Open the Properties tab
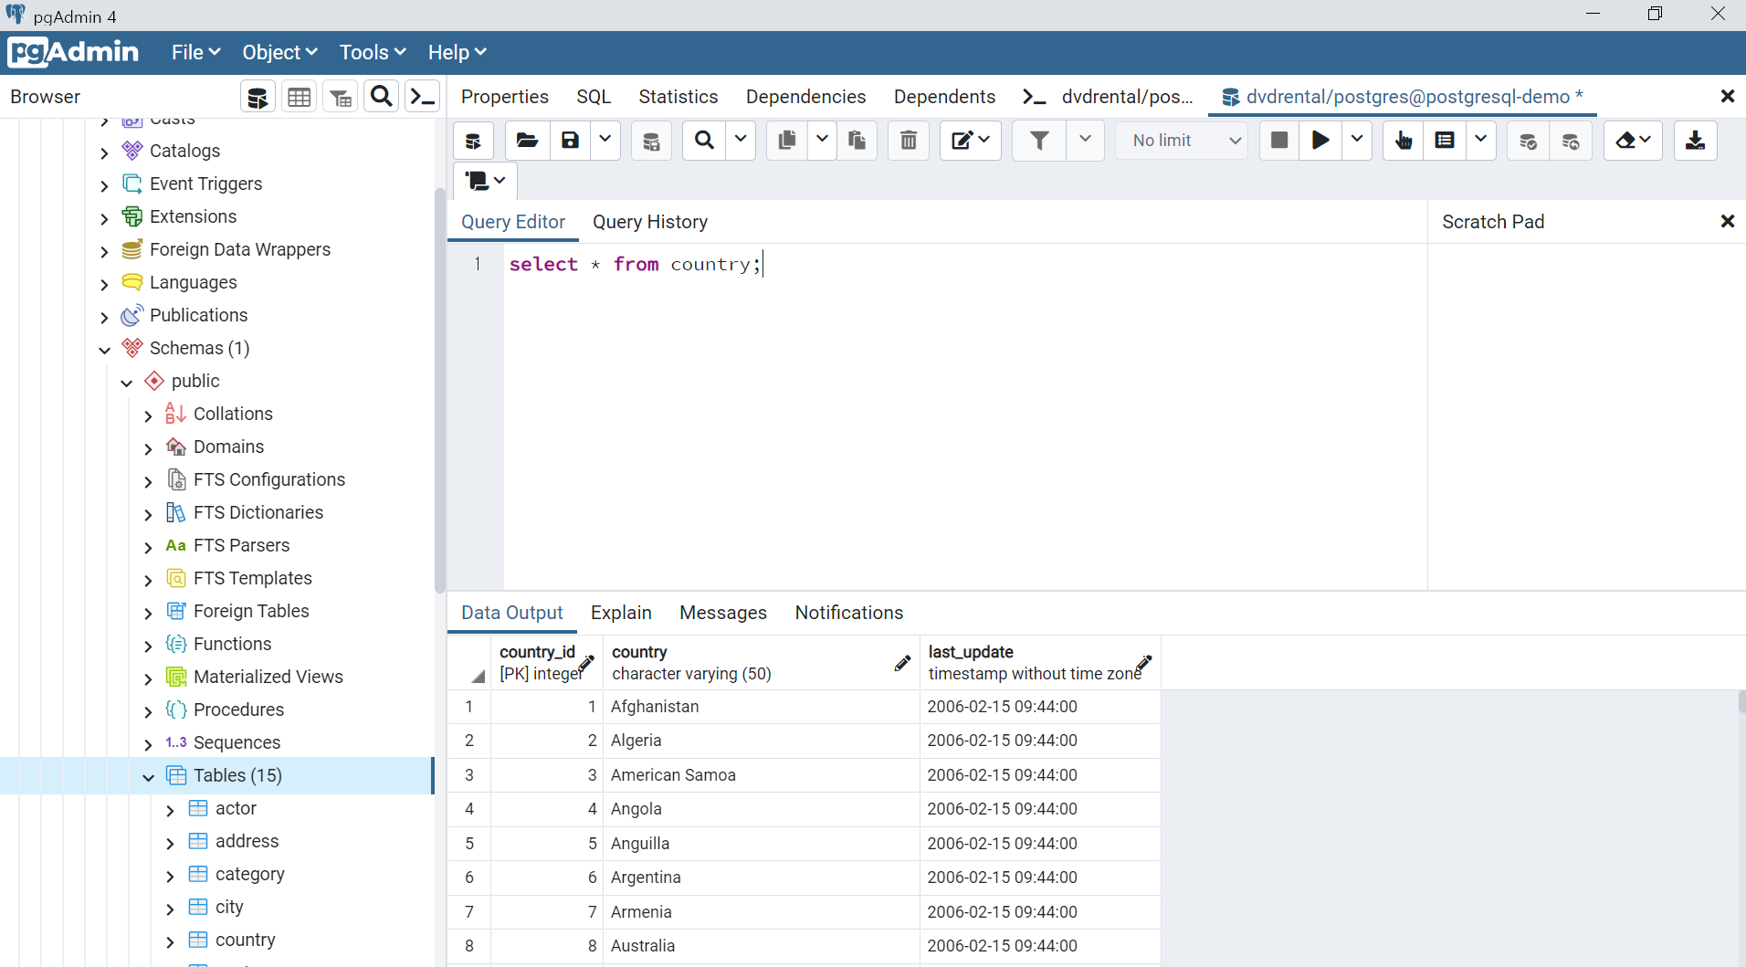 505,97
